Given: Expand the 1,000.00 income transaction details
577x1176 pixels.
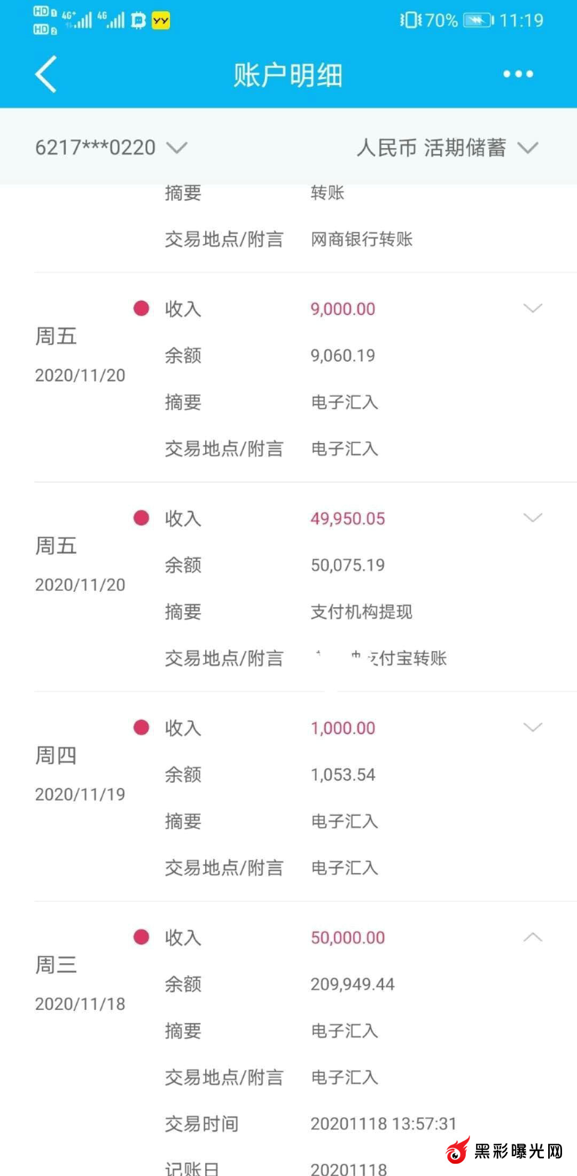Looking at the screenshot, I should click(532, 728).
